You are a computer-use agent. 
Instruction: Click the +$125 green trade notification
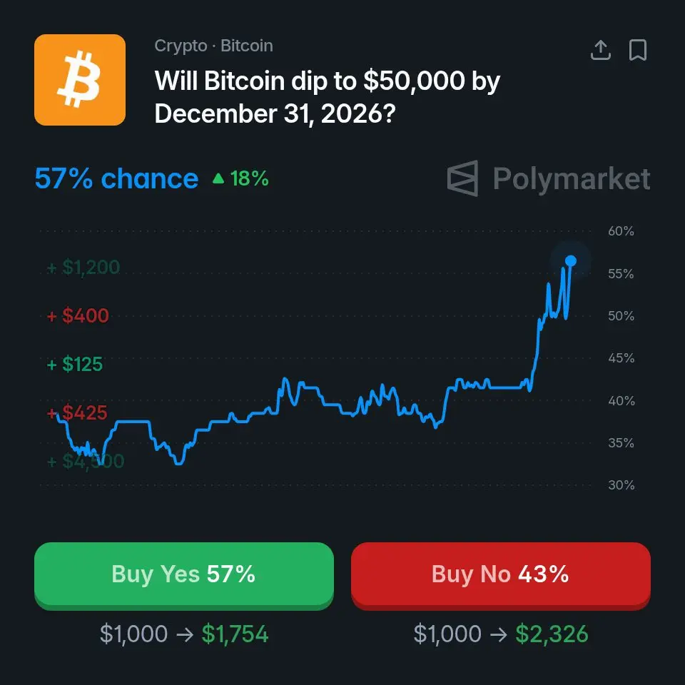(x=75, y=364)
